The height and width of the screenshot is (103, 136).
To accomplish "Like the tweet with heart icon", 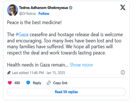I will pos(10,83).
